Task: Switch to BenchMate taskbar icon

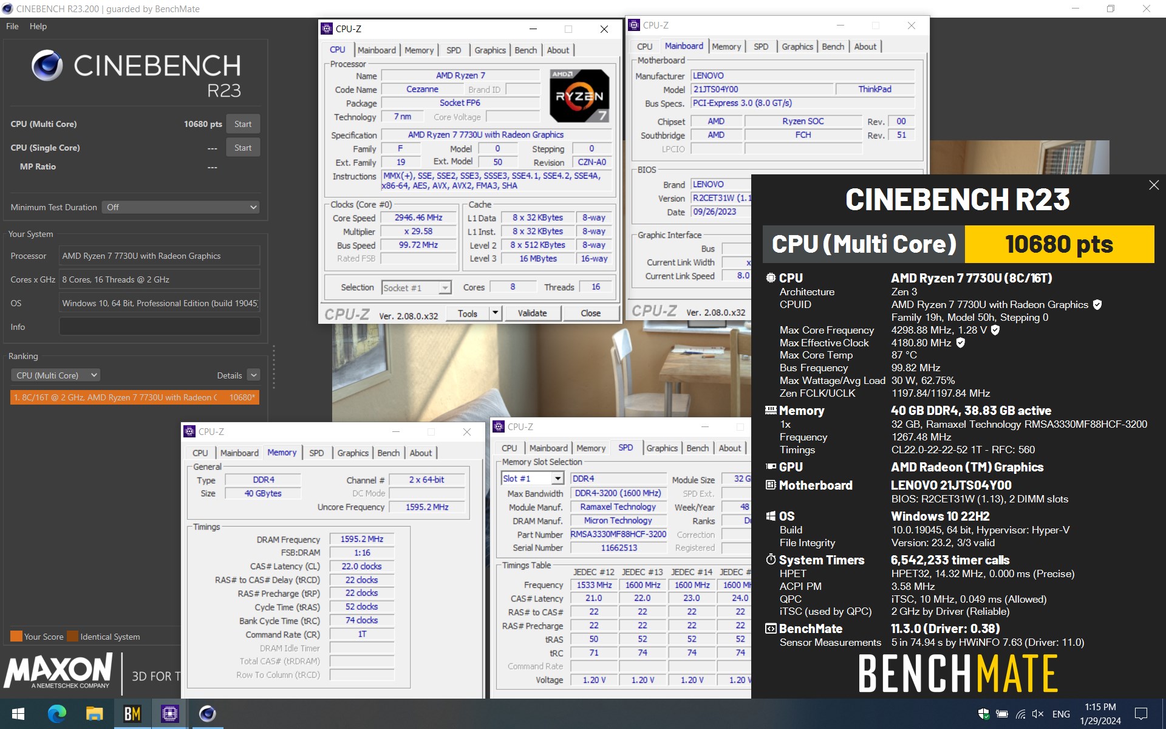Action: (x=132, y=714)
